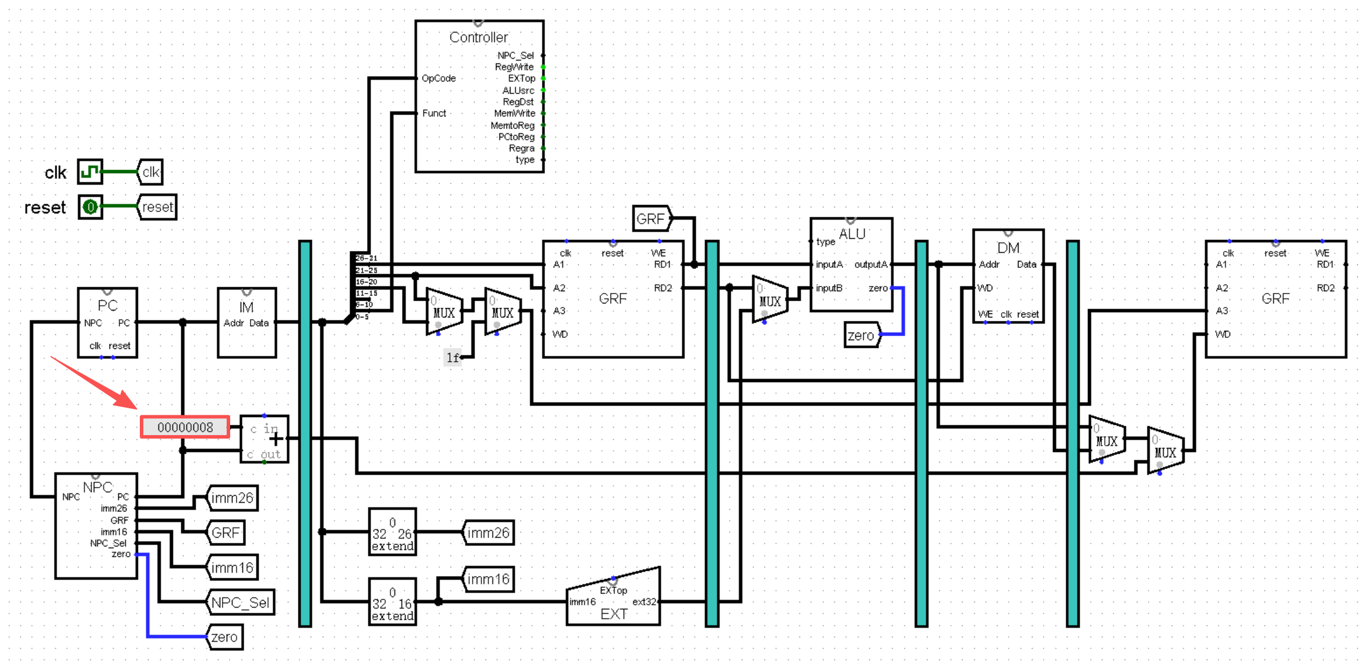
Task: Select the GRF tunnel above the ALU
Action: (651, 218)
